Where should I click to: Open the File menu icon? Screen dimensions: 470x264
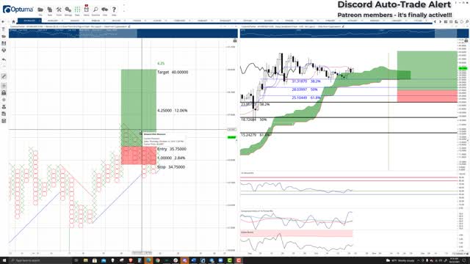tap(40, 10)
